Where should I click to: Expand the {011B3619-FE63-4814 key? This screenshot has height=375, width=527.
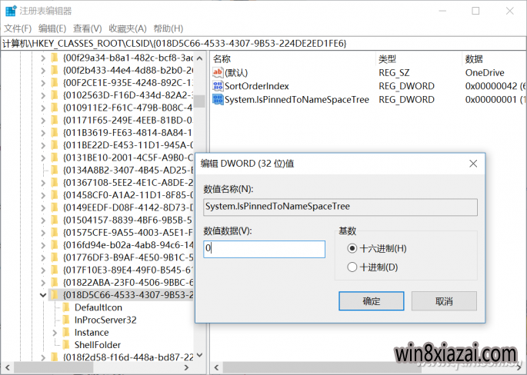point(43,133)
